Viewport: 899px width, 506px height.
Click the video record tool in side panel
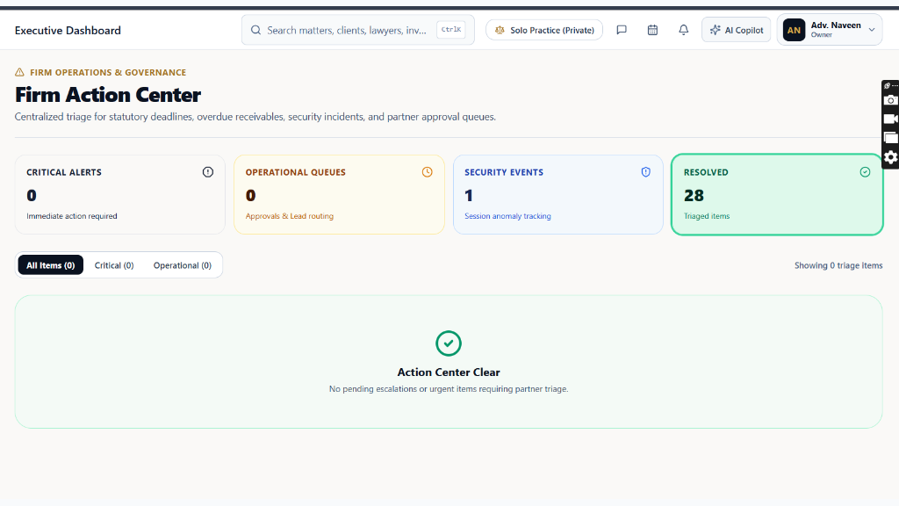890,119
